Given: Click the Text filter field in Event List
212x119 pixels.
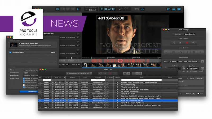Looking at the screenshot, I should 142,80.
